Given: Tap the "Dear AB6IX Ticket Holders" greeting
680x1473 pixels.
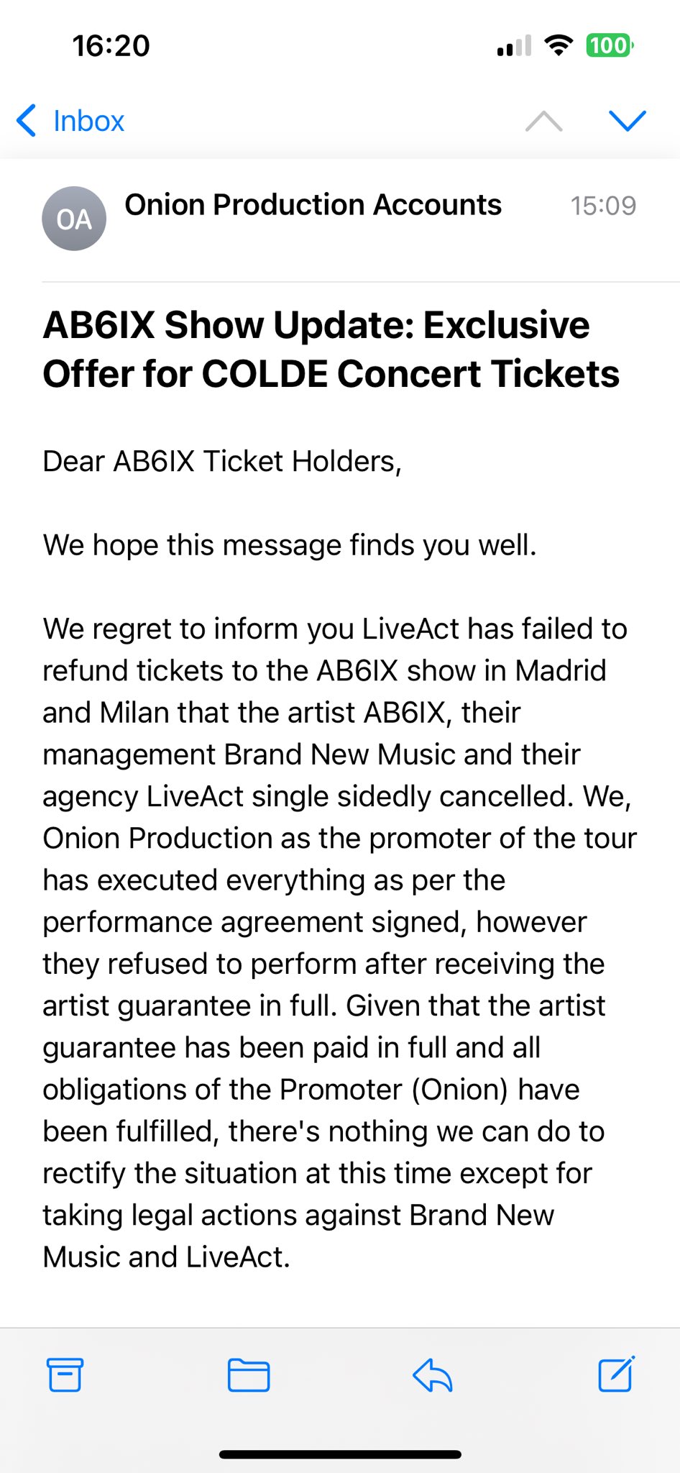Looking at the screenshot, I should [222, 461].
